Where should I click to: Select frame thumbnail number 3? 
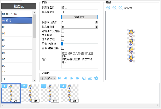click(x=50, y=93)
